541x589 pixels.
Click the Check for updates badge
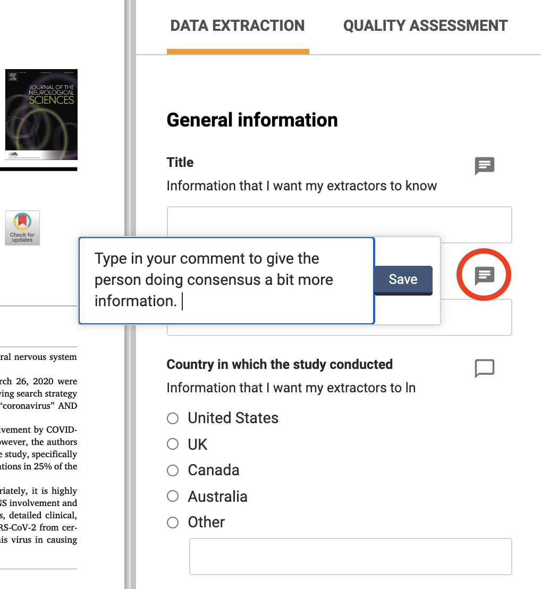[x=22, y=228]
